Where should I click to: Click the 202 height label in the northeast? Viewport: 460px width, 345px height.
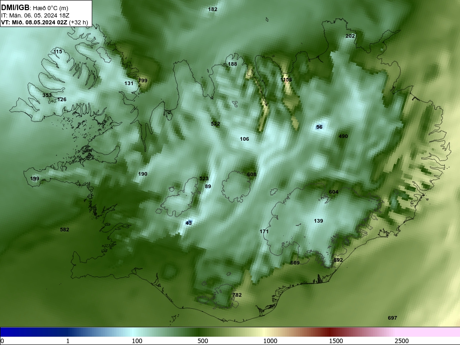(x=350, y=36)
